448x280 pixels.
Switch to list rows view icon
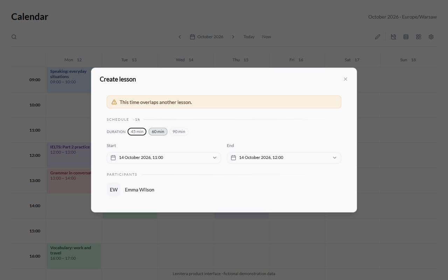[x=406, y=37]
